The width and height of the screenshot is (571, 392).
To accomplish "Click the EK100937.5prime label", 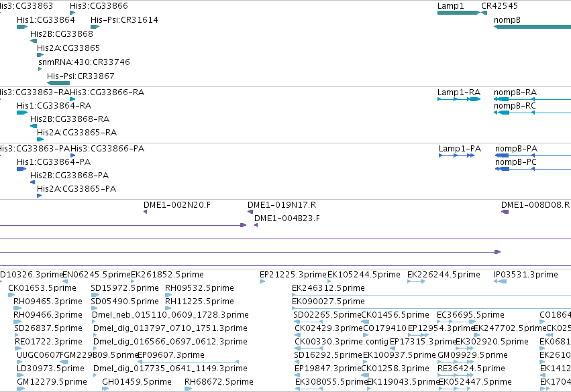I will coord(399,355).
